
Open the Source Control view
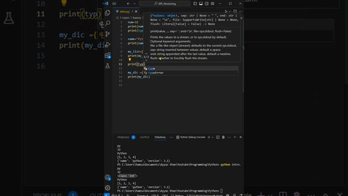point(108,34)
